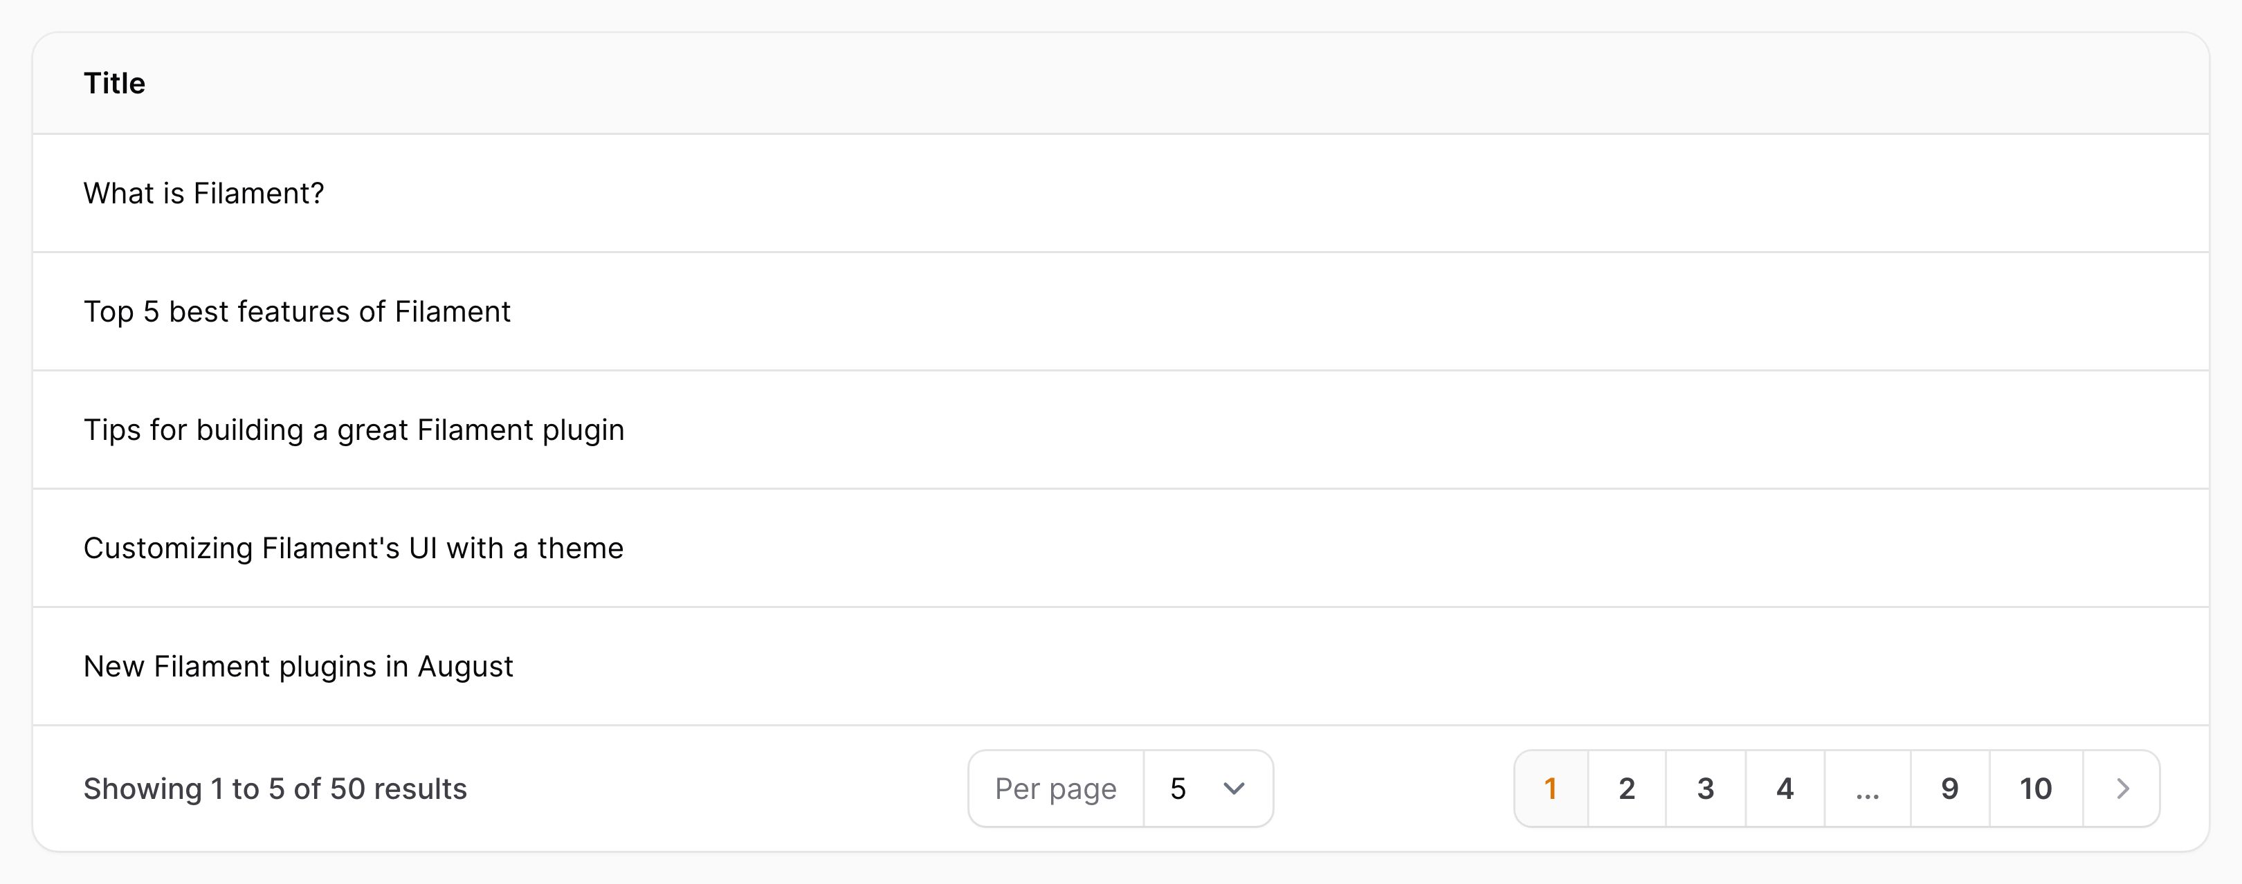Screen dimensions: 2242x884
Task: Go to page 2
Action: pyautogui.click(x=1627, y=789)
